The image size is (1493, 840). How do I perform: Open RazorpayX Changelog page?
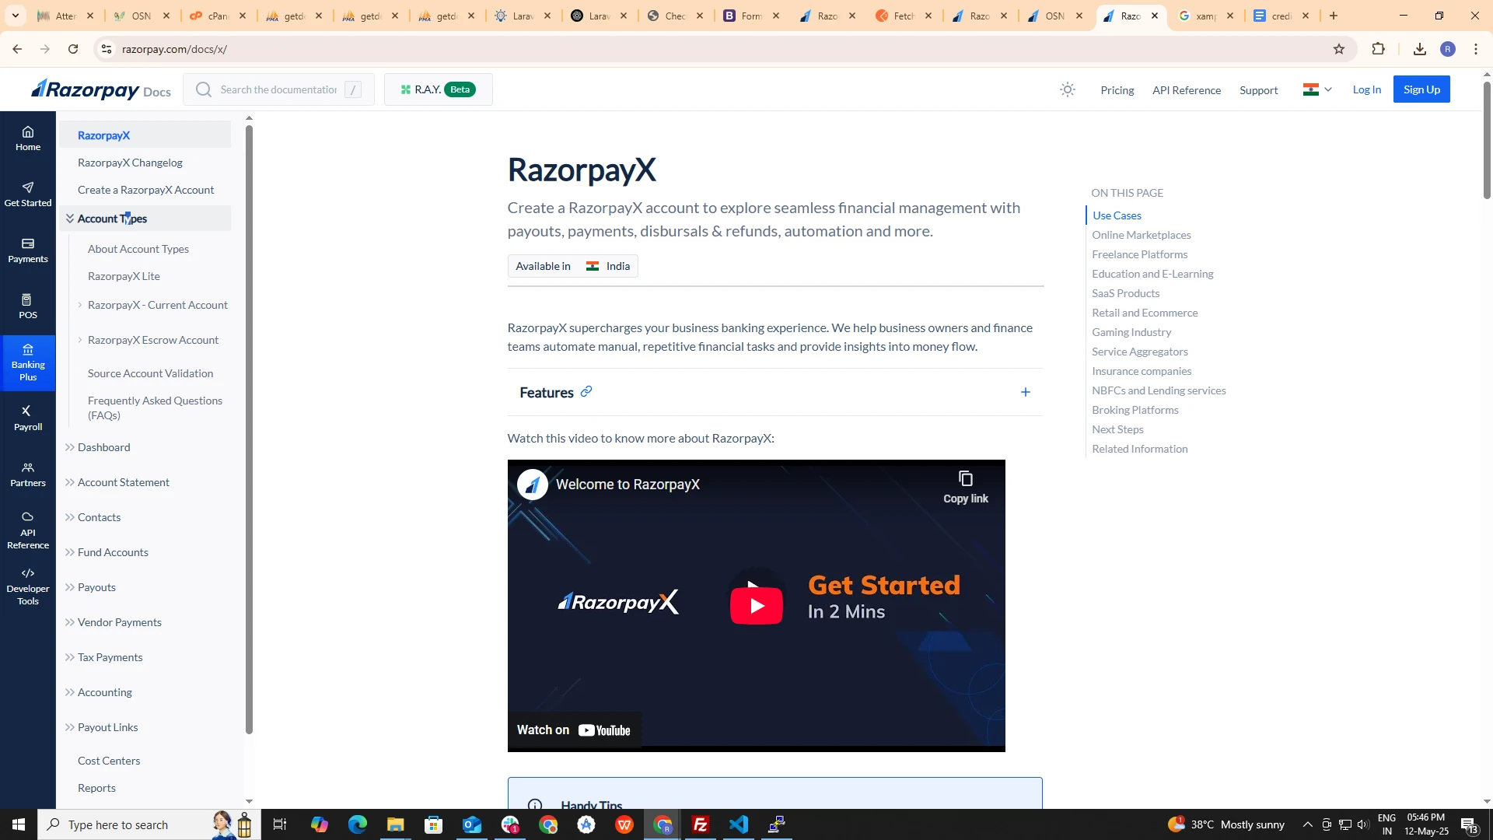point(130,163)
